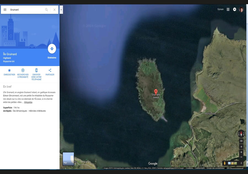248x174 pixels.
Task: Zoom out with minus button
Action: pyautogui.click(x=241, y=157)
